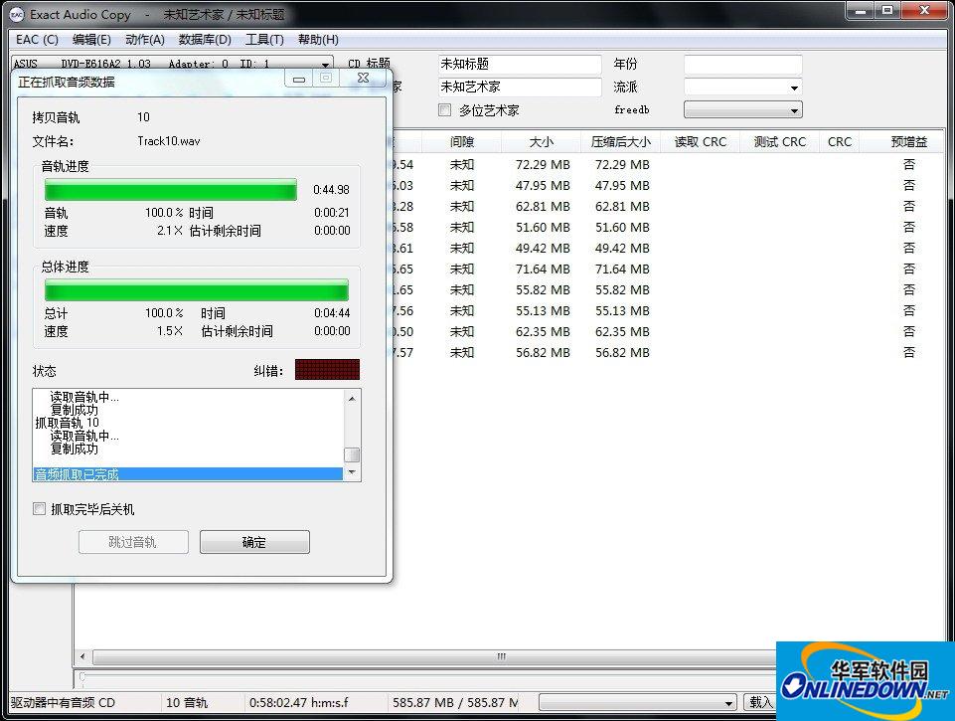This screenshot has height=721, width=955.
Task: Click the Exact Audio Copy title bar icon
Action: [x=17, y=14]
